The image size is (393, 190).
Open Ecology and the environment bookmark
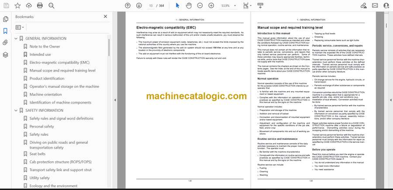tap(53, 186)
